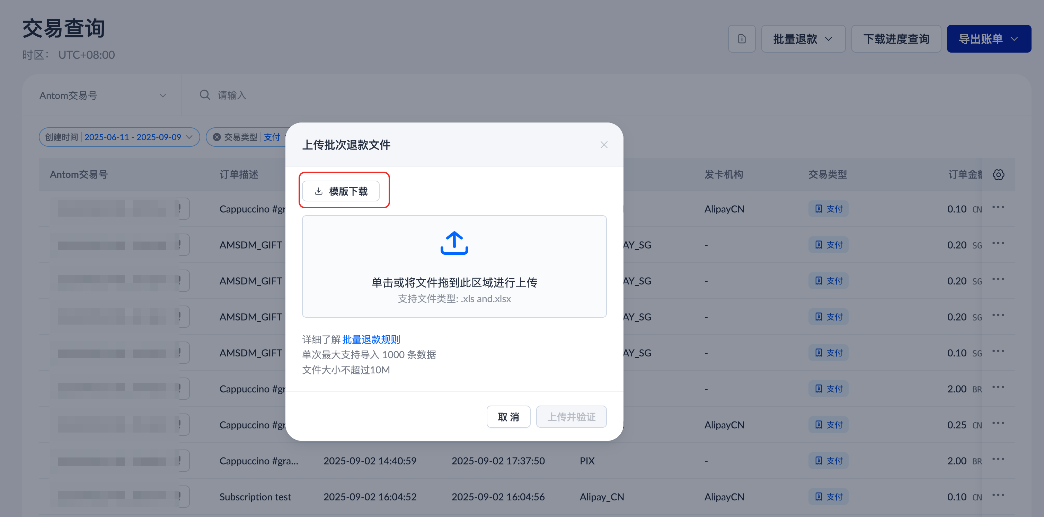Open the 批量退款规则 link
The height and width of the screenshot is (517, 1044).
tap(371, 339)
